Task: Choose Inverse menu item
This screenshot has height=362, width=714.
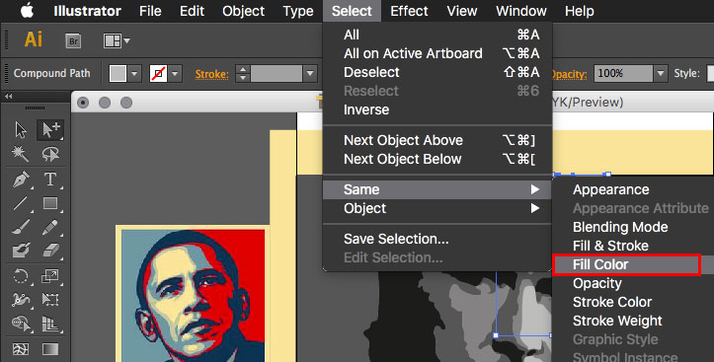Action: pos(437,109)
